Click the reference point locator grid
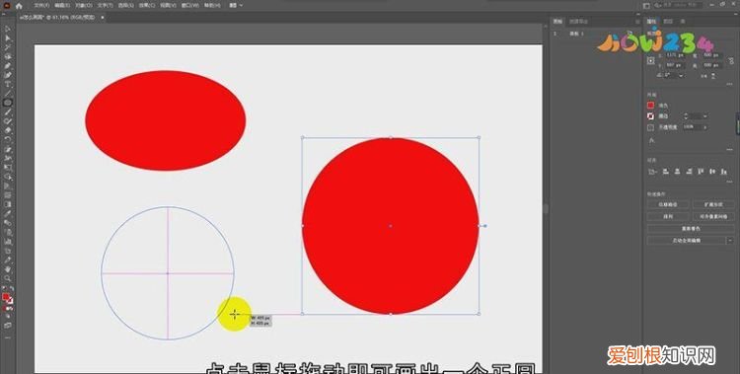Viewport: 740px width, 374px height. pos(651,60)
